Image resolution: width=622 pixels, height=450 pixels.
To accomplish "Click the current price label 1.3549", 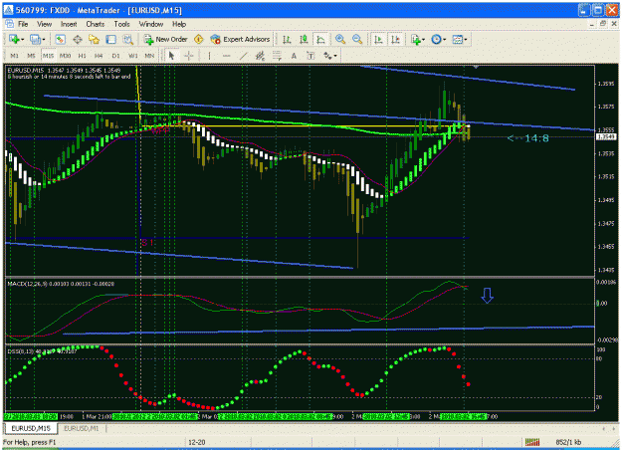I will point(606,137).
